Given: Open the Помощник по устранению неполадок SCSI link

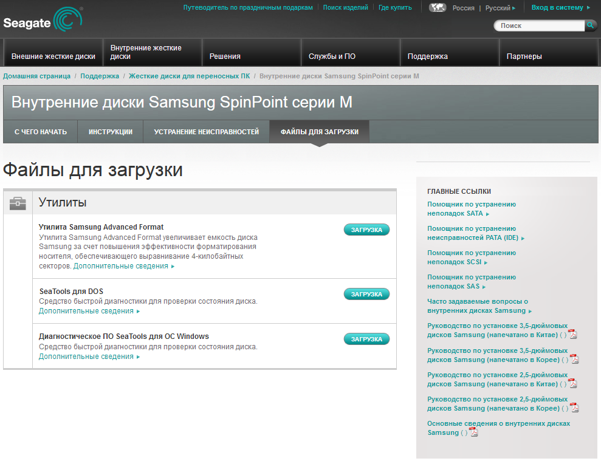Looking at the screenshot, I should 471,258.
